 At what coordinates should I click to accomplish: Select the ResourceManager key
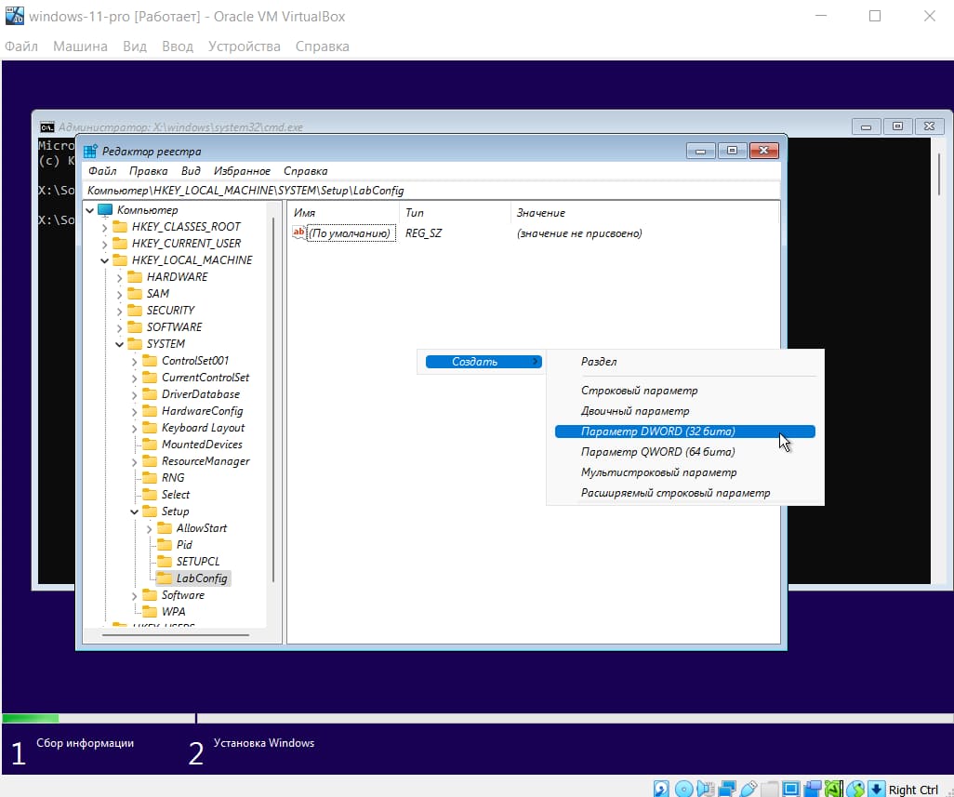[x=205, y=461]
